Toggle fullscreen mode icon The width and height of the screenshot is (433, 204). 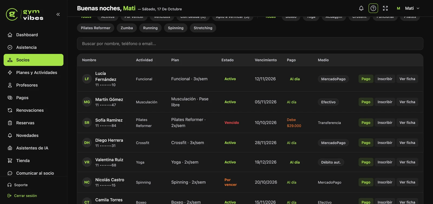[x=385, y=8]
